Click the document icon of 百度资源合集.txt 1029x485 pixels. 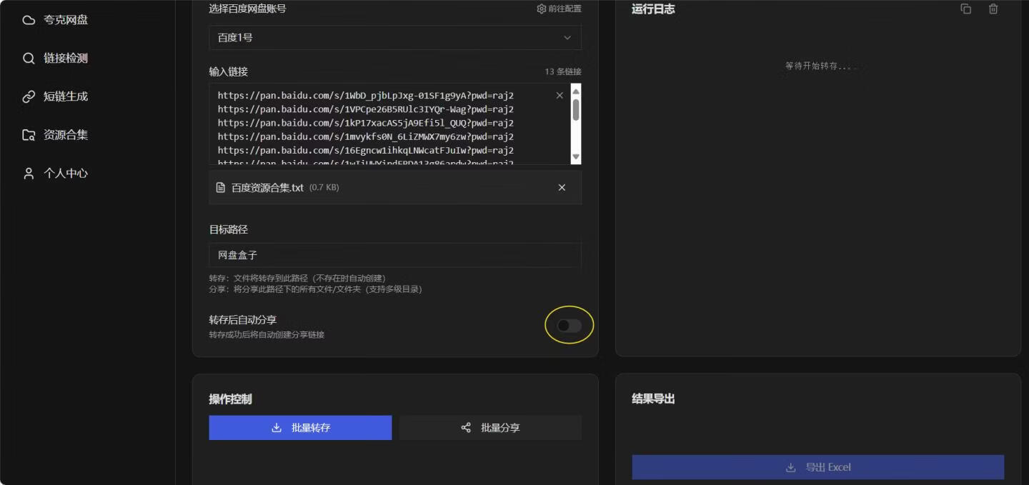(221, 188)
